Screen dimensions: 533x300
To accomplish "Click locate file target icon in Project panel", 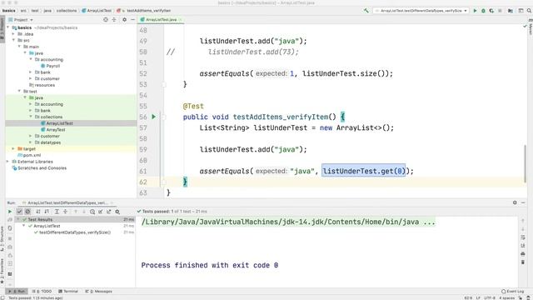I will pos(106,20).
